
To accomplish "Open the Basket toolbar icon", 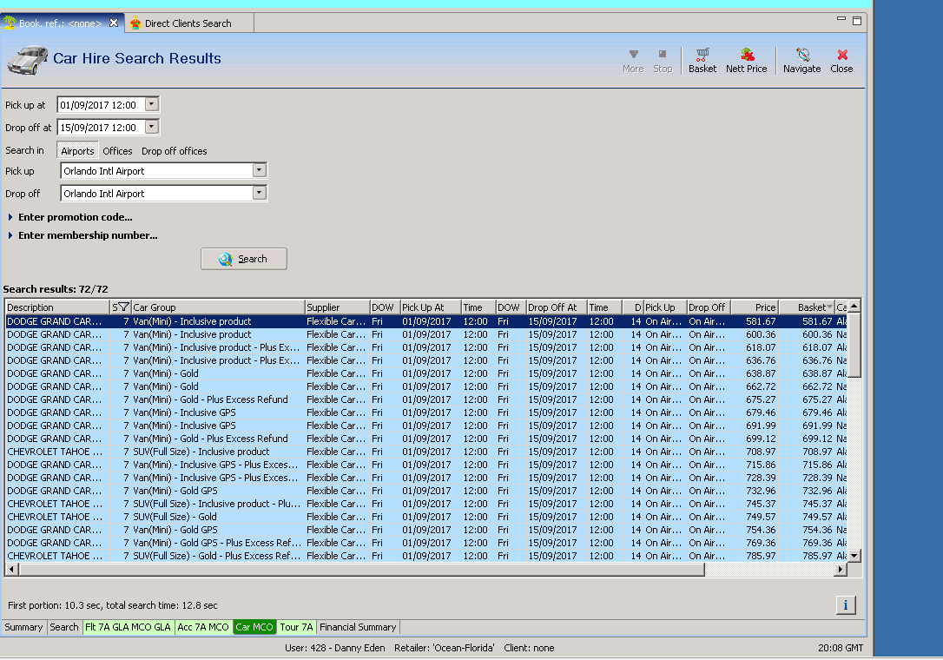I will click(x=702, y=60).
